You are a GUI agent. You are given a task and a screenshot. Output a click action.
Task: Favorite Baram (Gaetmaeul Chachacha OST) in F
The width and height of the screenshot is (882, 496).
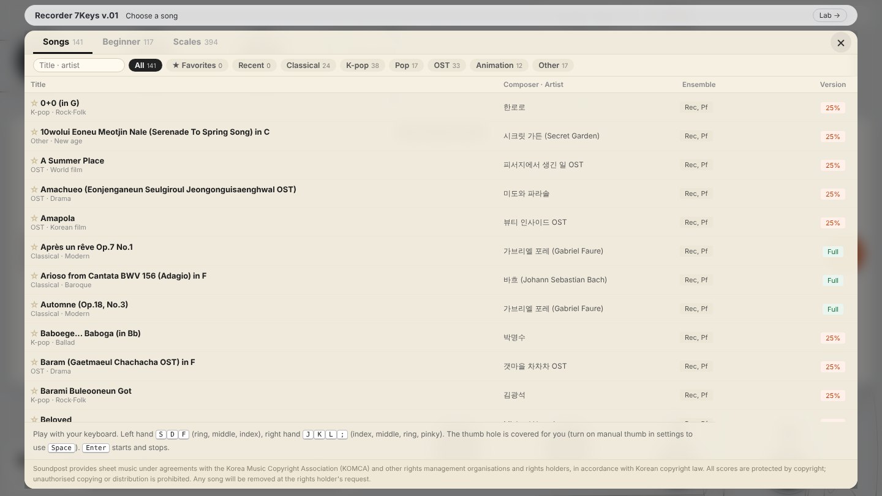coord(34,362)
